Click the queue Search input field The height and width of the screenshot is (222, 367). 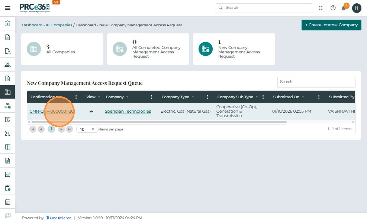(x=316, y=82)
